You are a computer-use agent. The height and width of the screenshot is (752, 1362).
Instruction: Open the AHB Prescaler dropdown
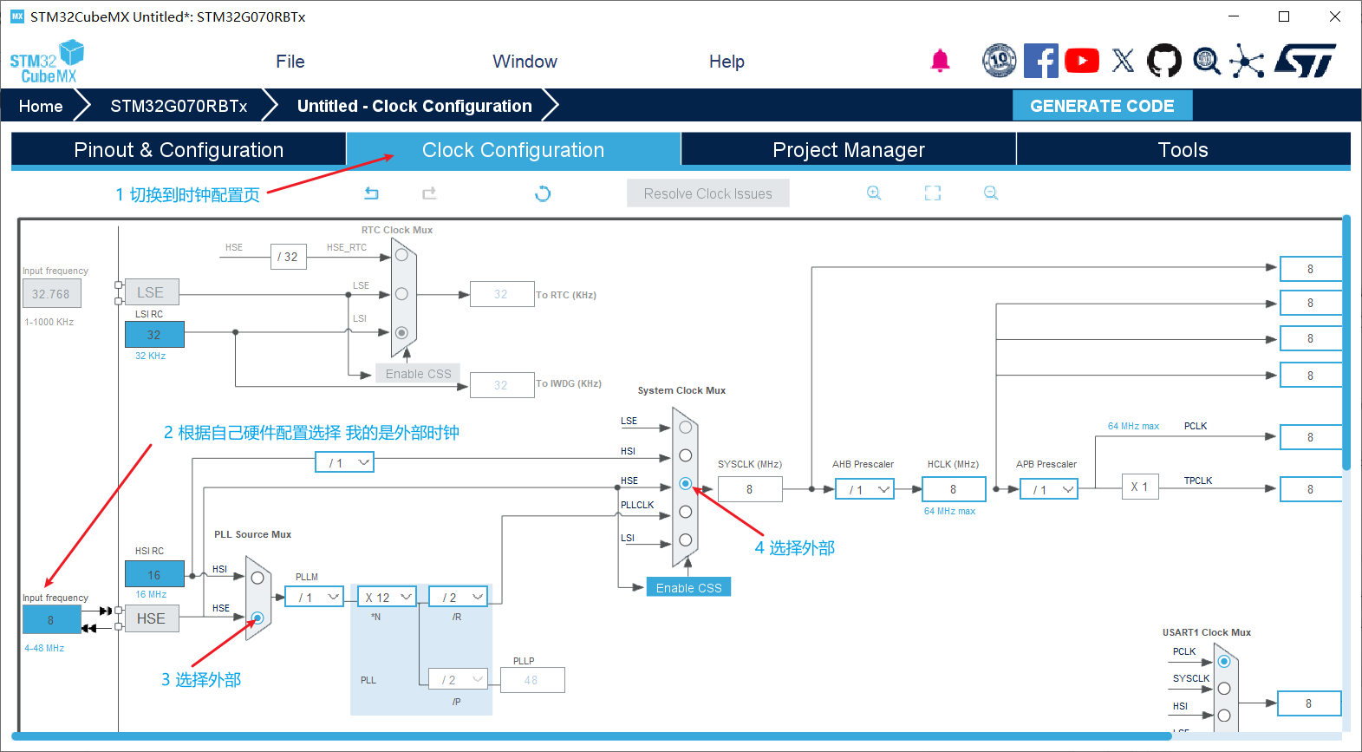[x=865, y=490]
